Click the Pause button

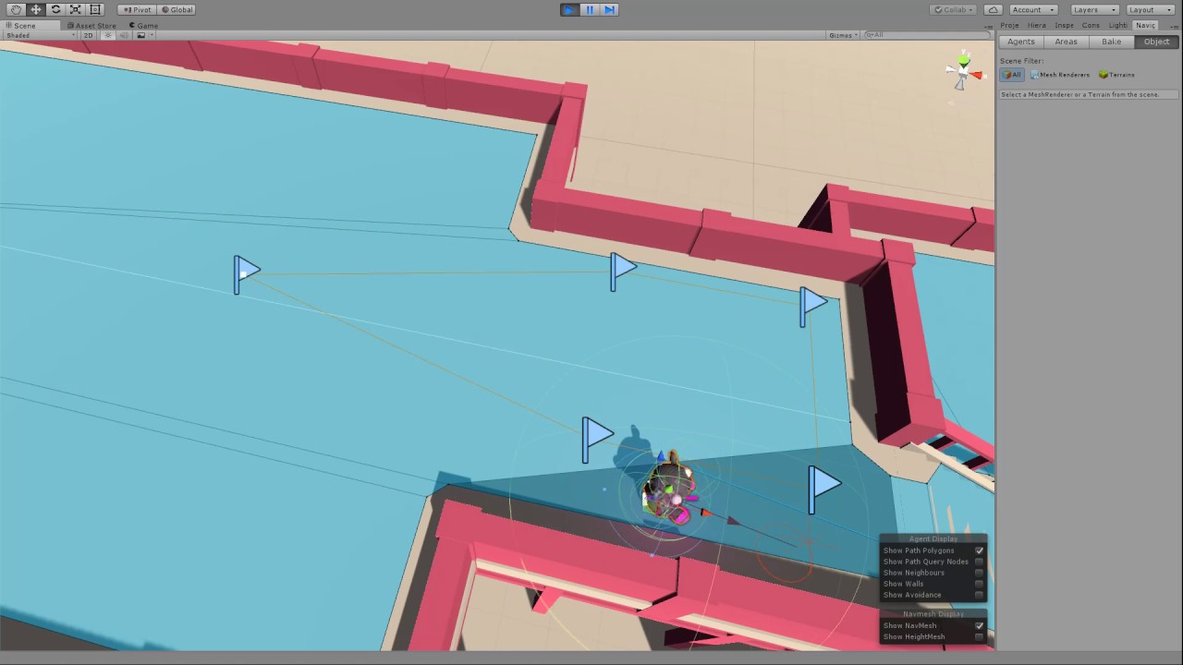590,9
